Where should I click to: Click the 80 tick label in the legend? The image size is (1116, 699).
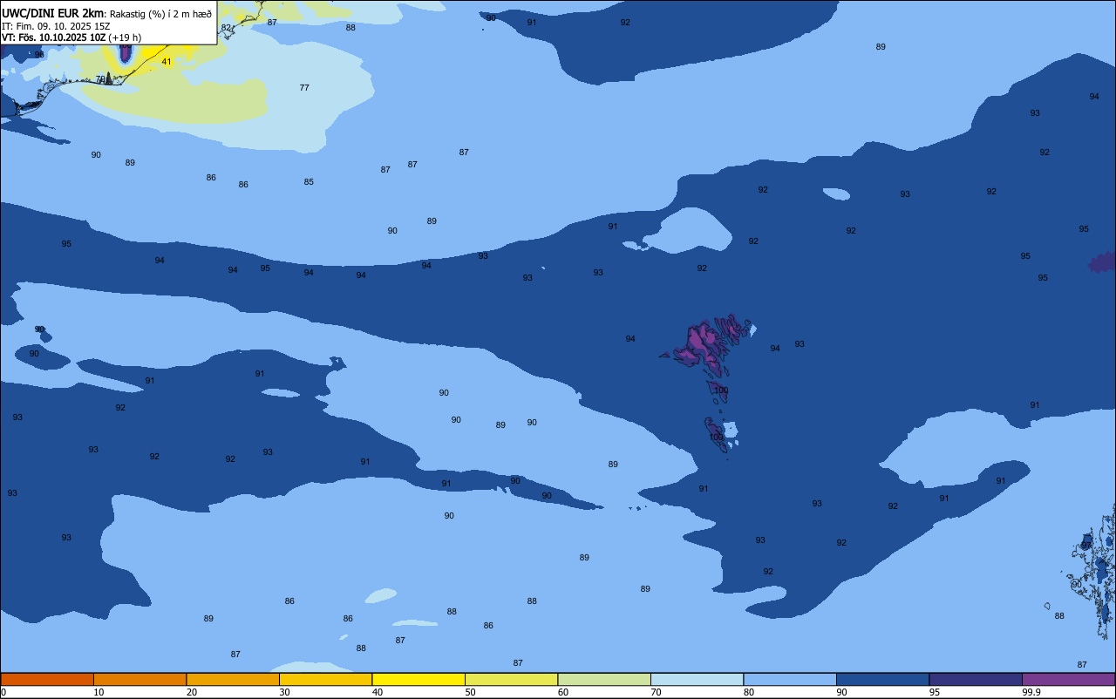tap(749, 692)
